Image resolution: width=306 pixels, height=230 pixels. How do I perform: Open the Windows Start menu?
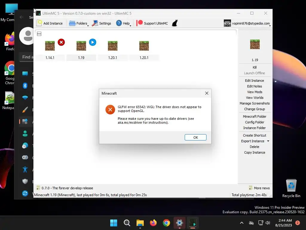pos(114,223)
